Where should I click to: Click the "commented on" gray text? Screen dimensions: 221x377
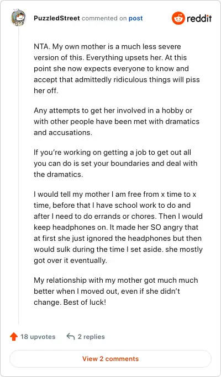[104, 18]
